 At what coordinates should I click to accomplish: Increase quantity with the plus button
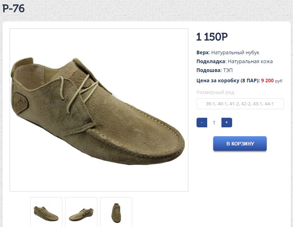click(x=227, y=122)
